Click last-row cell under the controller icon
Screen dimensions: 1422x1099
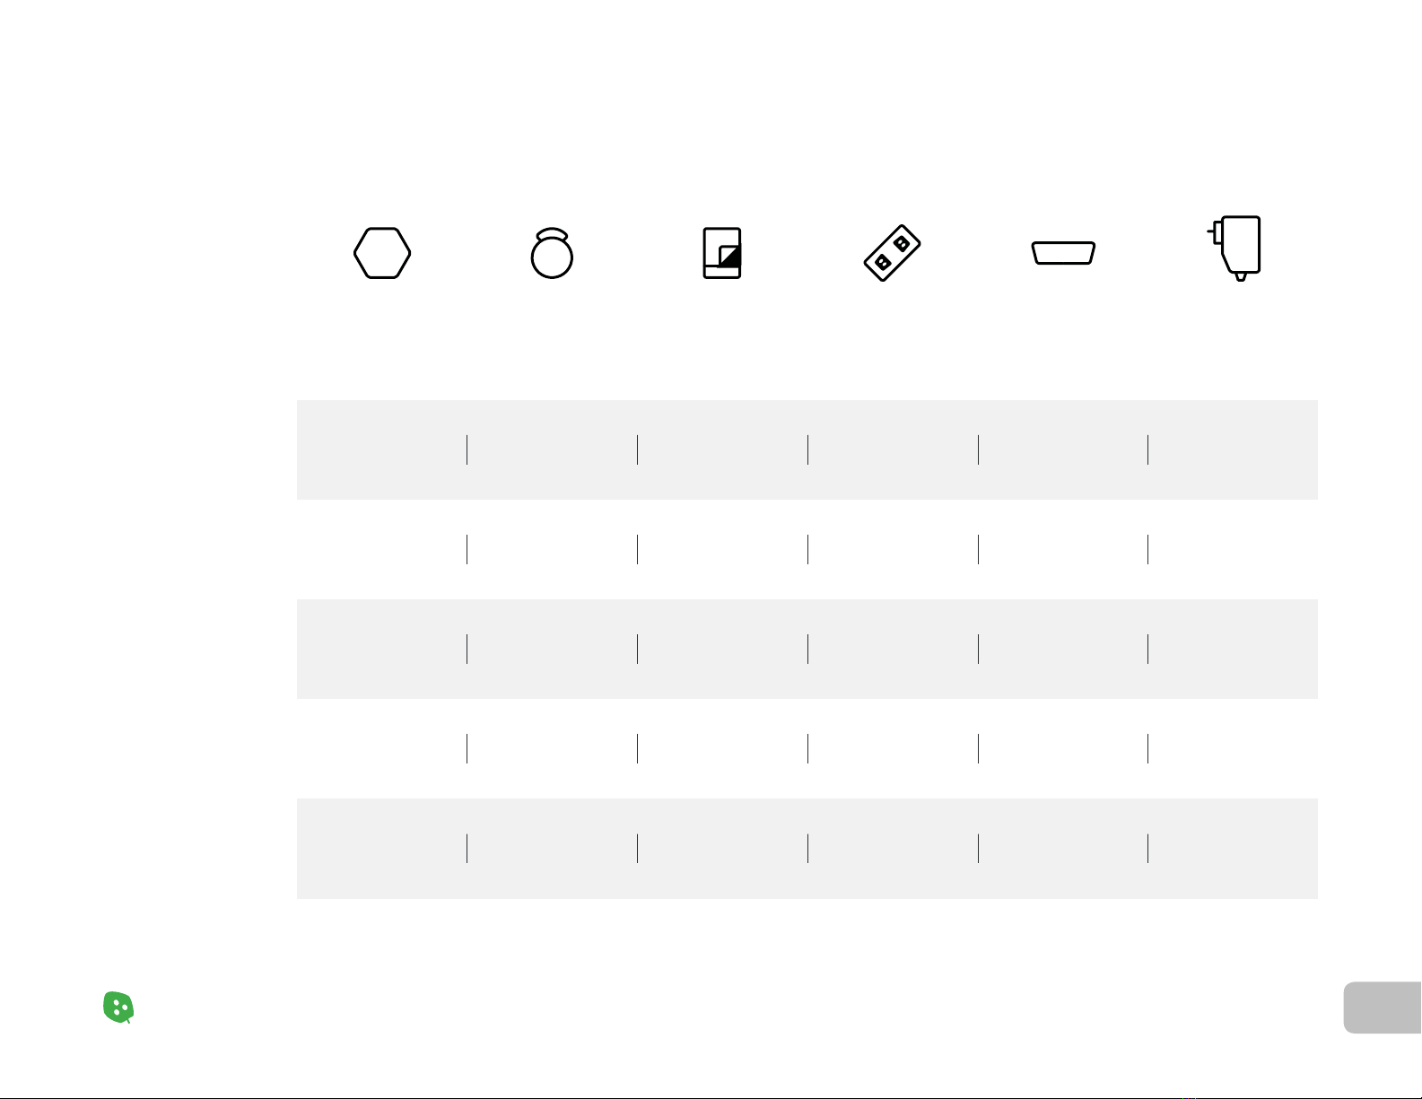coord(1063,849)
